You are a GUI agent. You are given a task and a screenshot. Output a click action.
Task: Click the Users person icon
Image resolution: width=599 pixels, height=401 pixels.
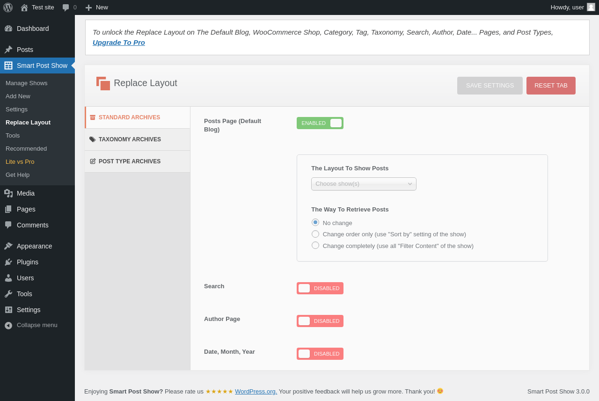click(8, 278)
